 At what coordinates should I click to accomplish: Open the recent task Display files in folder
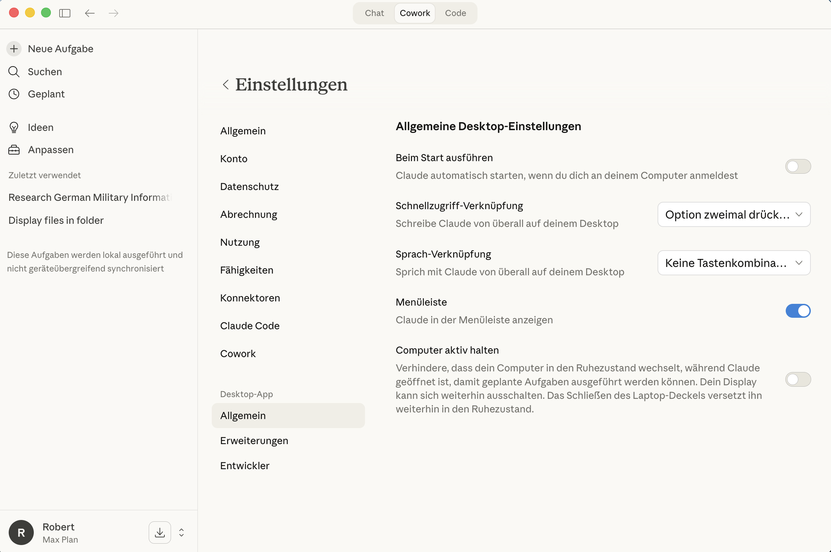click(56, 220)
